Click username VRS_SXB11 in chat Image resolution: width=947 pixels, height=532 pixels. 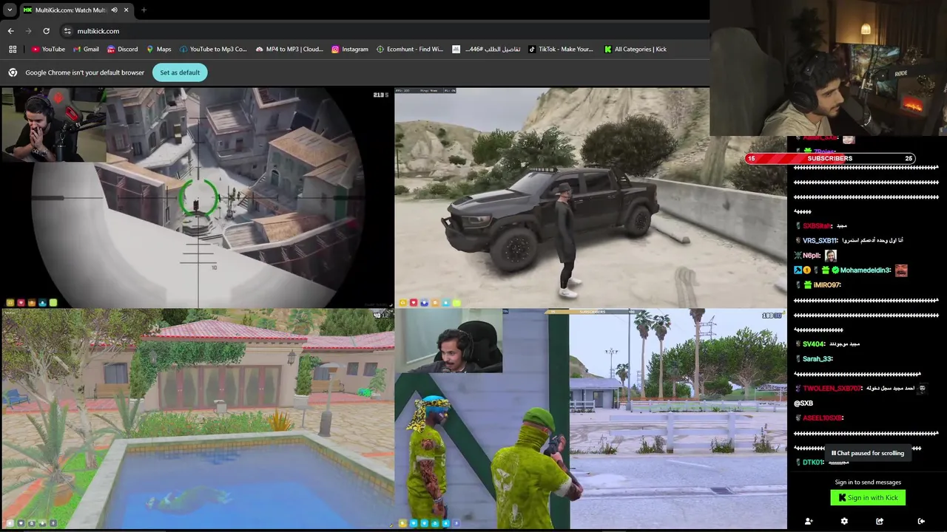pyautogui.click(x=820, y=241)
